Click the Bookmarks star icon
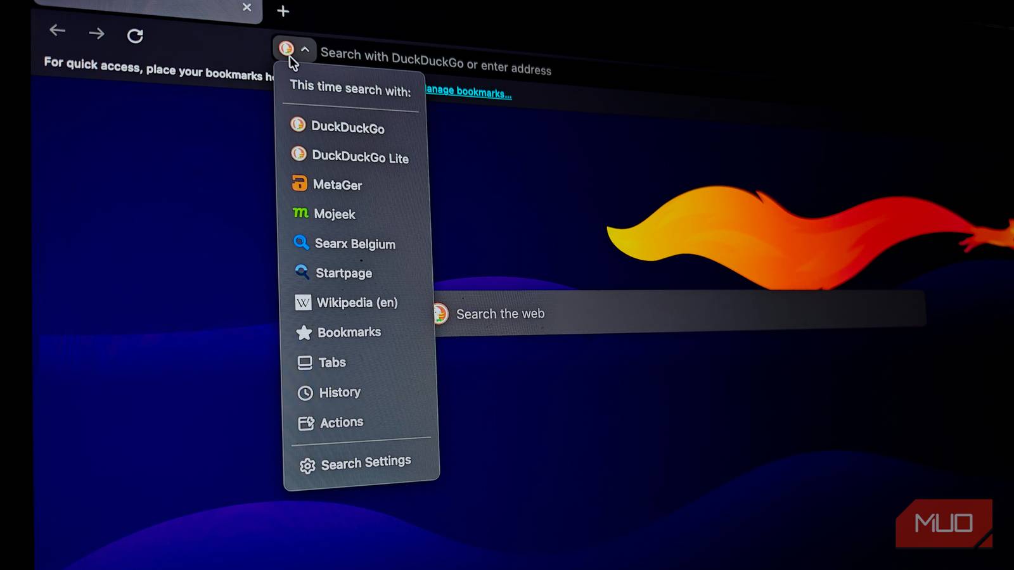This screenshot has width=1014, height=570. pyautogui.click(x=304, y=332)
